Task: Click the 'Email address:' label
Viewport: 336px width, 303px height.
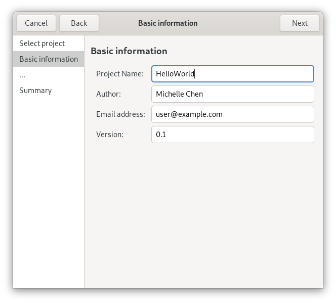Action: pos(120,114)
